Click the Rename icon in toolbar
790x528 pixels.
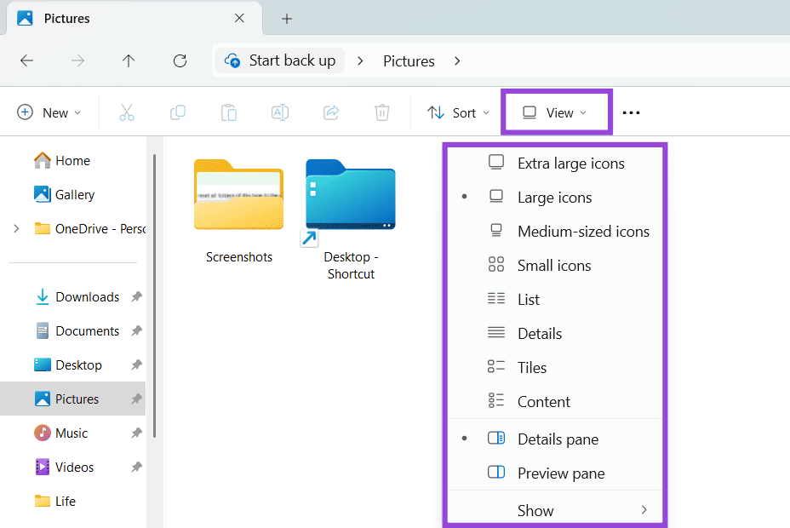280,112
